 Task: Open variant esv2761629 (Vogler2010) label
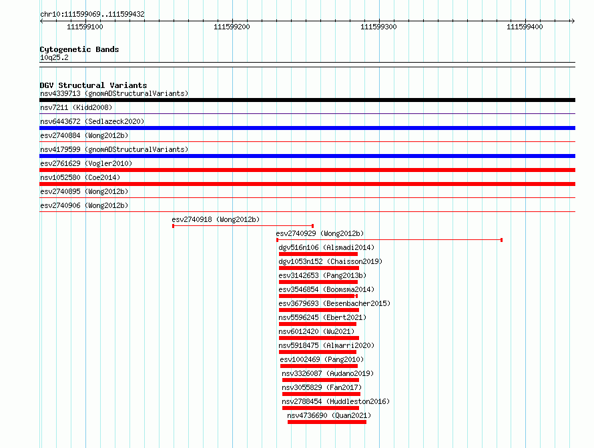pos(86,163)
